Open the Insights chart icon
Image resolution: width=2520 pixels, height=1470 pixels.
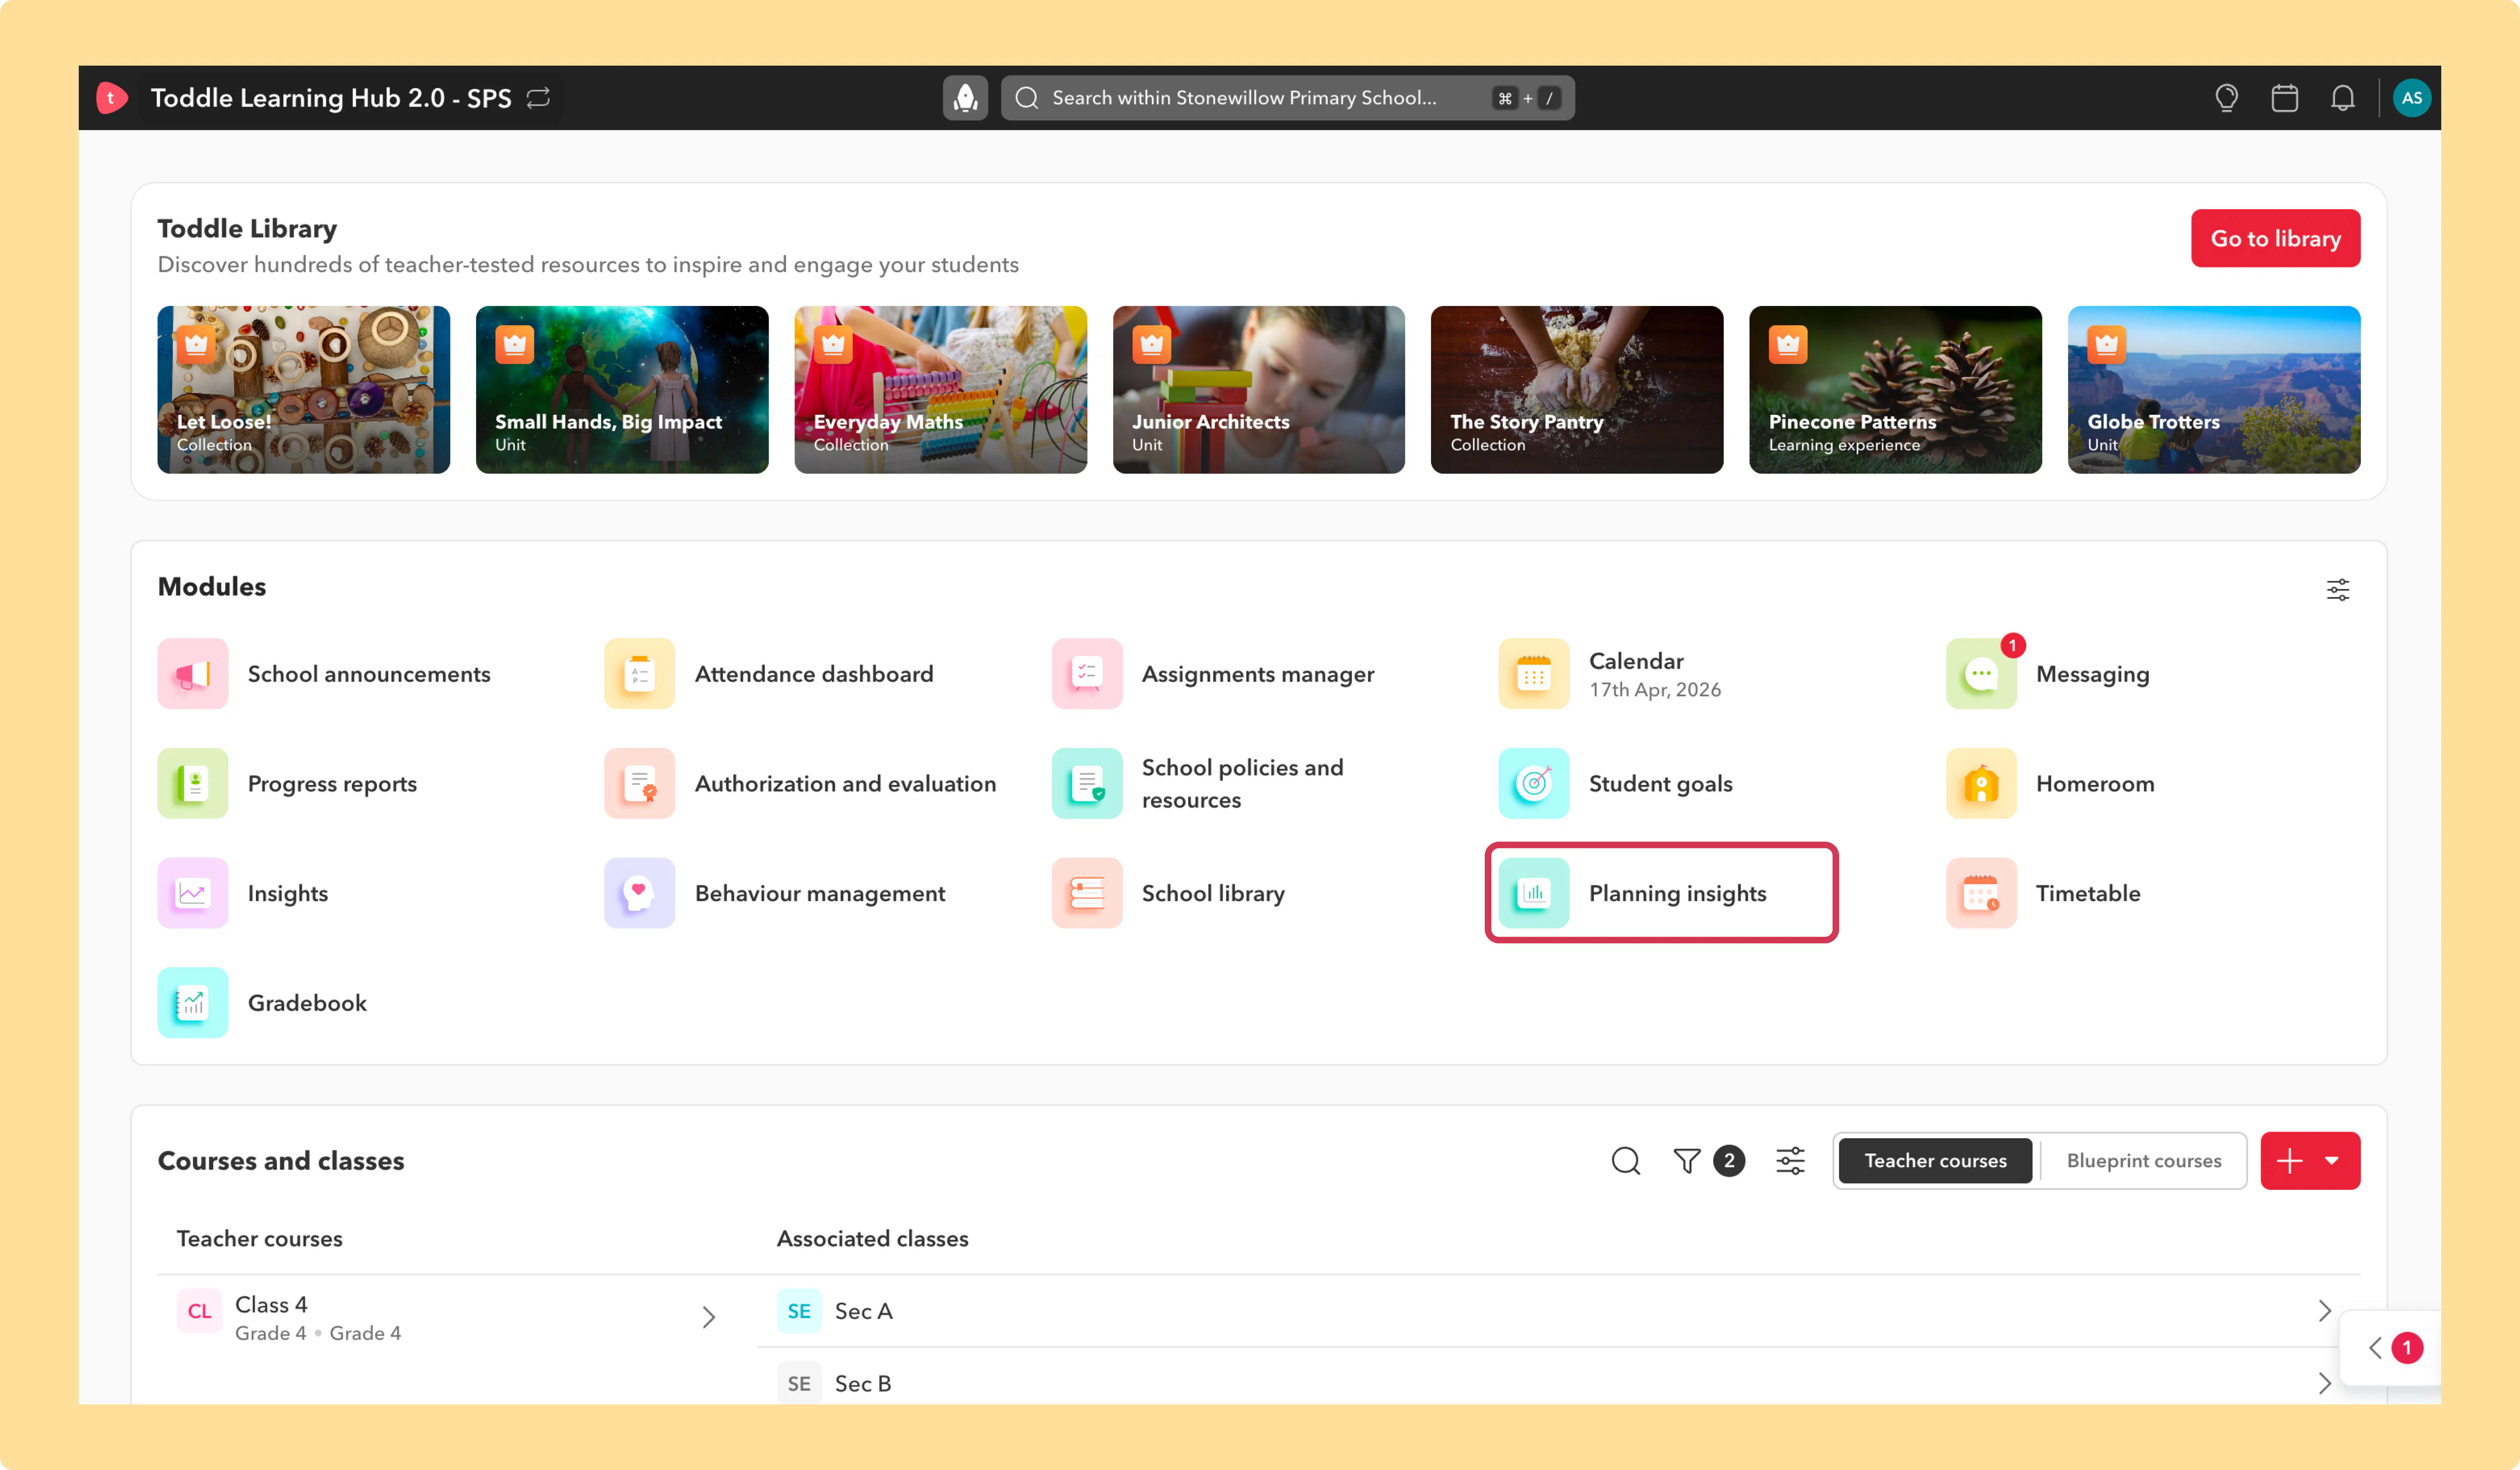tap(193, 893)
